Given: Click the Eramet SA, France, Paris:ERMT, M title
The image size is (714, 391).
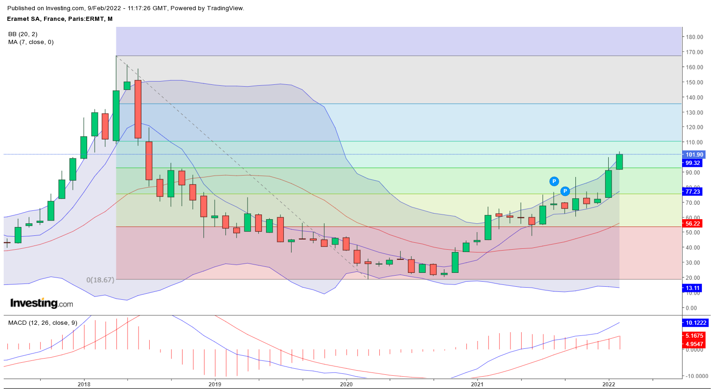Looking at the screenshot, I should click(60, 19).
